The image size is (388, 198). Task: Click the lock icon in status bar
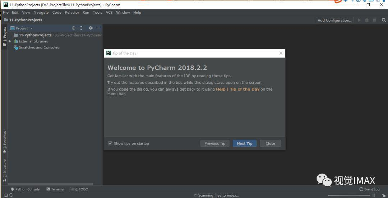(383, 195)
